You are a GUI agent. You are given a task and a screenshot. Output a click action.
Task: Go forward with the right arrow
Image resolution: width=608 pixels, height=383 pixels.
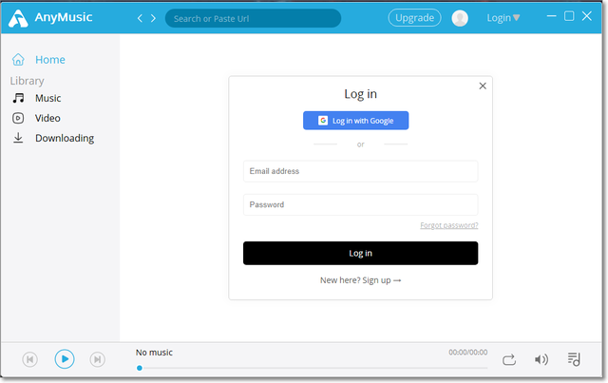coord(154,18)
